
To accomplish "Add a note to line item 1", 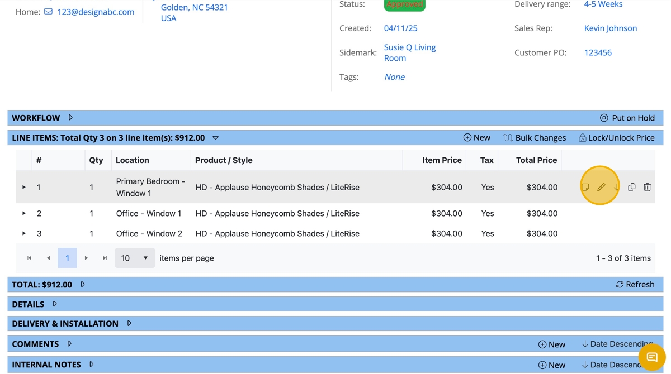I will (x=585, y=188).
